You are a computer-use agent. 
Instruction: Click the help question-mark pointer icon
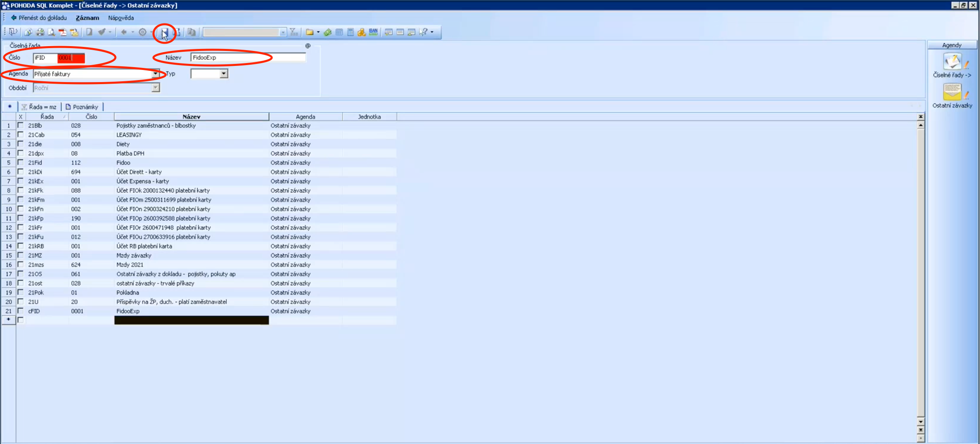(423, 32)
